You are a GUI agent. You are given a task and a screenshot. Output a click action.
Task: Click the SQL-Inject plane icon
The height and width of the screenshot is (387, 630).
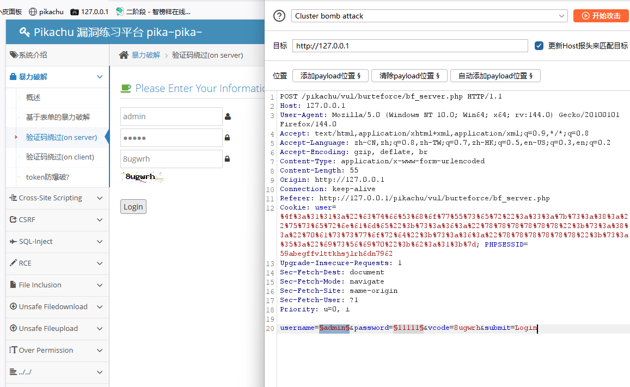tap(13, 241)
